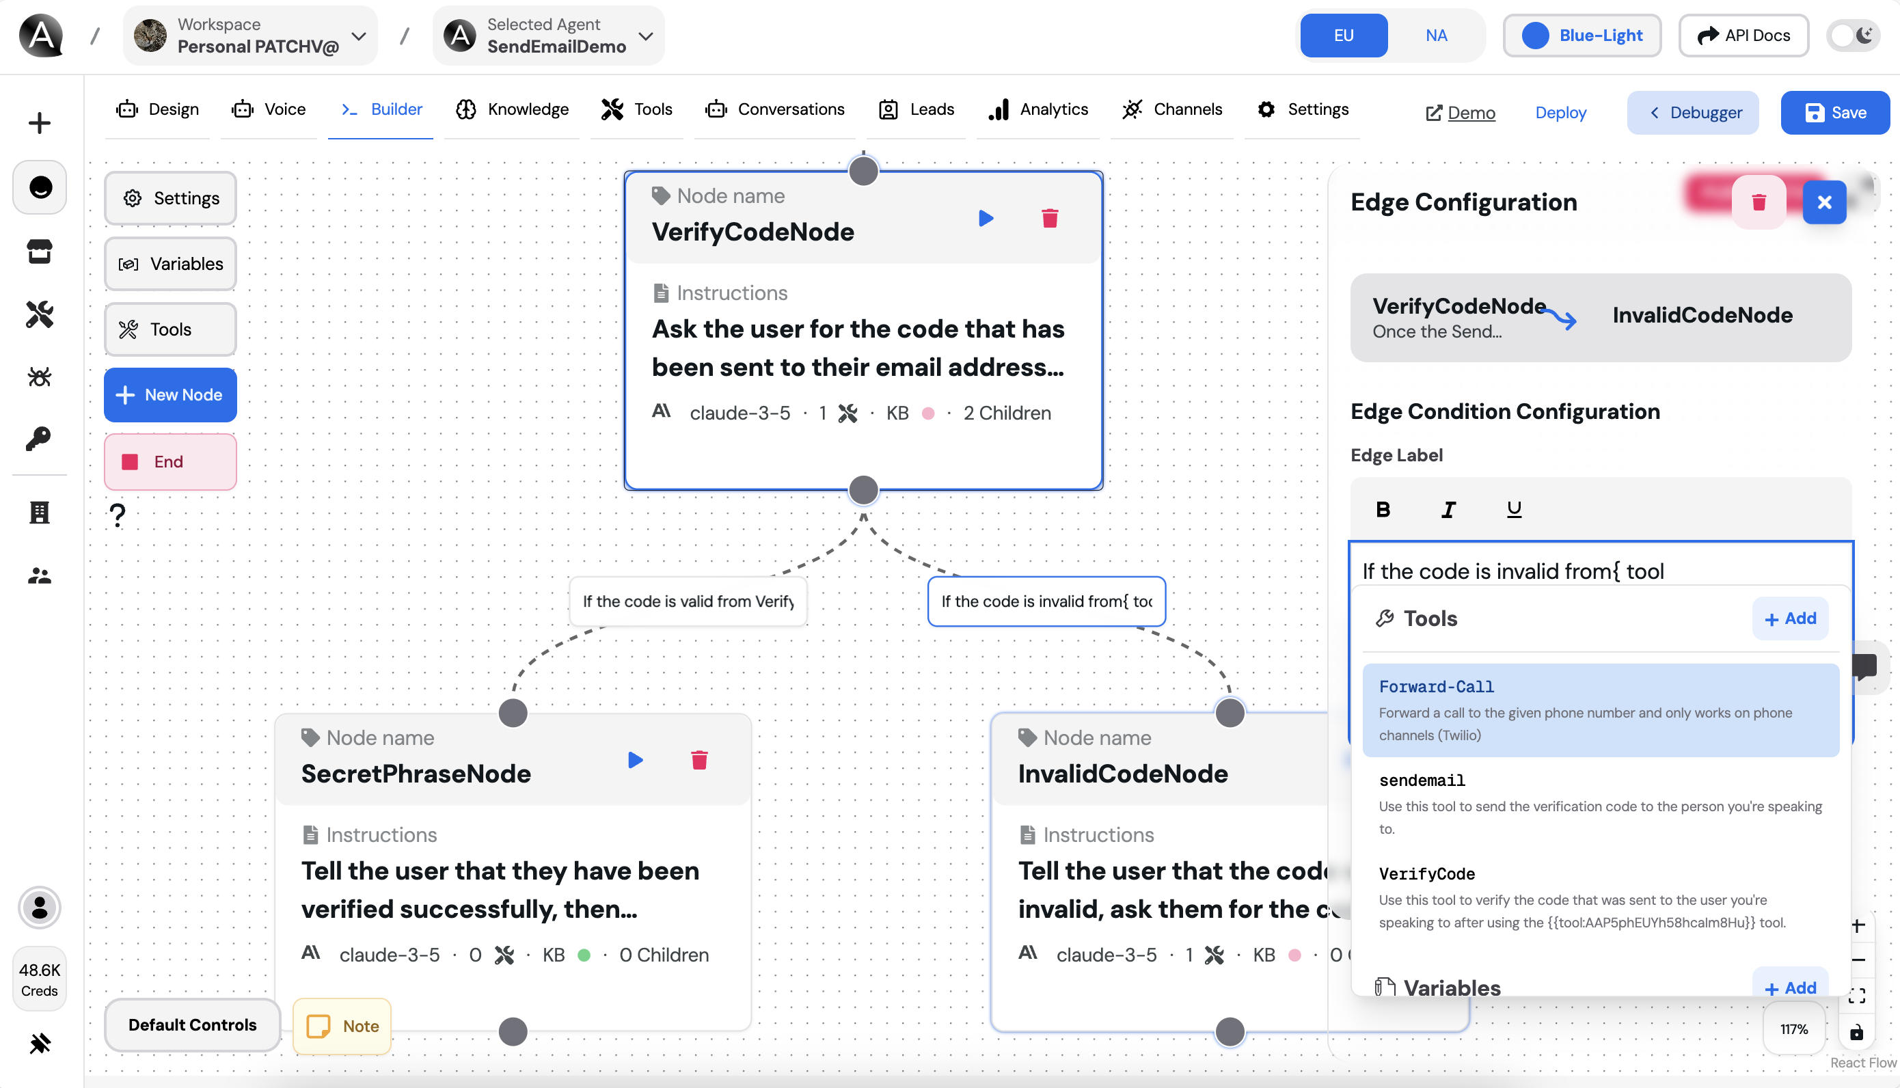Image resolution: width=1900 pixels, height=1088 pixels.
Task: Expand the Workspace dropdown
Action: tap(359, 35)
